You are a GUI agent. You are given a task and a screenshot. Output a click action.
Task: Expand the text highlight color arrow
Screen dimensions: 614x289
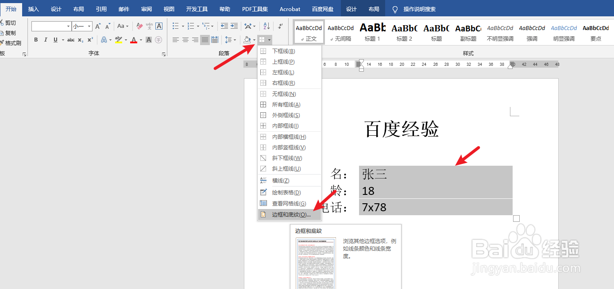[x=126, y=40]
